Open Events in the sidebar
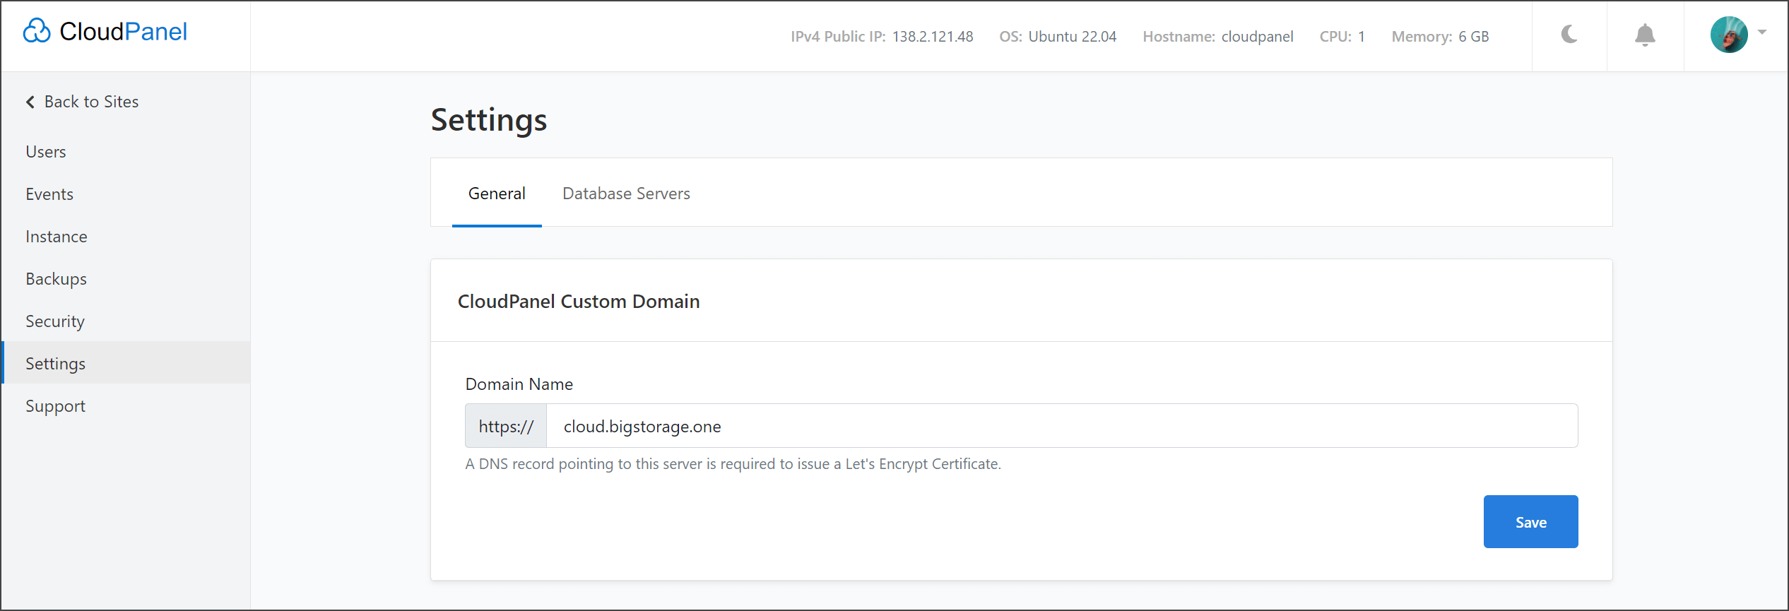Screen dimensions: 1789x611 (49, 194)
